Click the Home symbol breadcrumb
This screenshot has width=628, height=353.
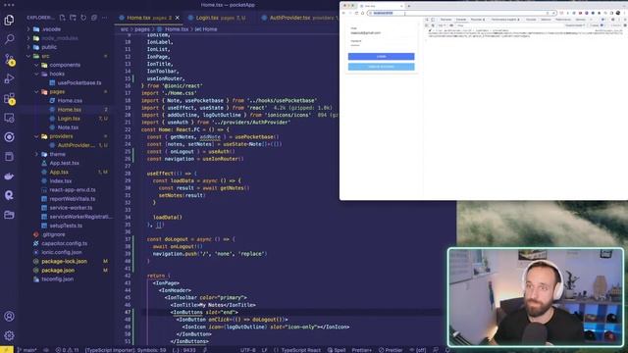click(x=206, y=29)
